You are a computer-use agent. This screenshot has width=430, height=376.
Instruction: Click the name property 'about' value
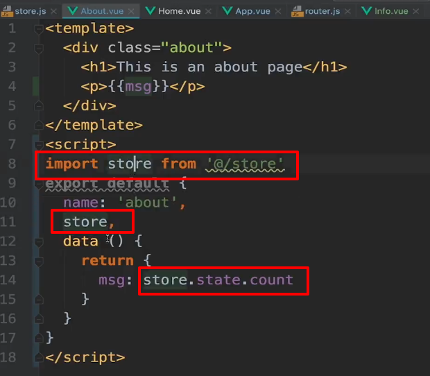tap(147, 203)
